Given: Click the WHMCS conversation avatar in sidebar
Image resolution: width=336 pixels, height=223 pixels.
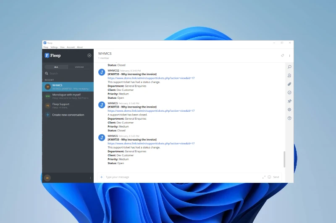Looking at the screenshot, I should pyautogui.click(x=48, y=87).
